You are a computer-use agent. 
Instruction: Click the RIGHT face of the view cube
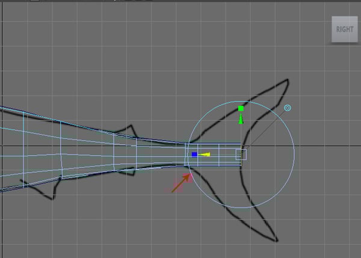point(345,29)
